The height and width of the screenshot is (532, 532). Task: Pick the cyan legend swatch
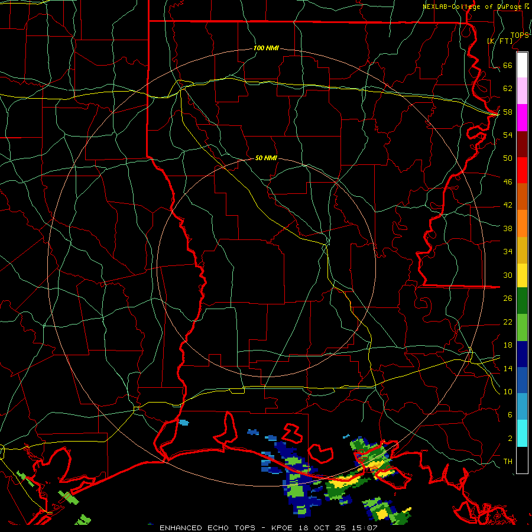pyautogui.click(x=522, y=433)
